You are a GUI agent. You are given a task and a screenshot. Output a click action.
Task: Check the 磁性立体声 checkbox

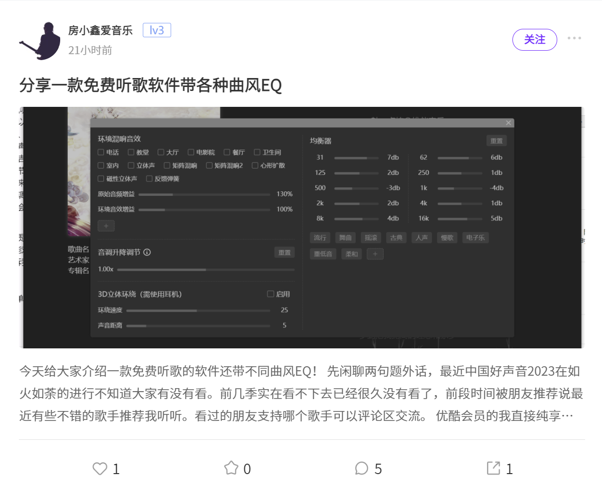click(100, 178)
